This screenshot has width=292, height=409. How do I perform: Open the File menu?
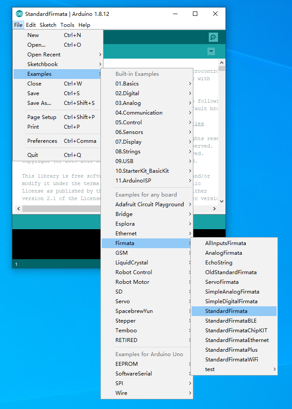tap(18, 25)
